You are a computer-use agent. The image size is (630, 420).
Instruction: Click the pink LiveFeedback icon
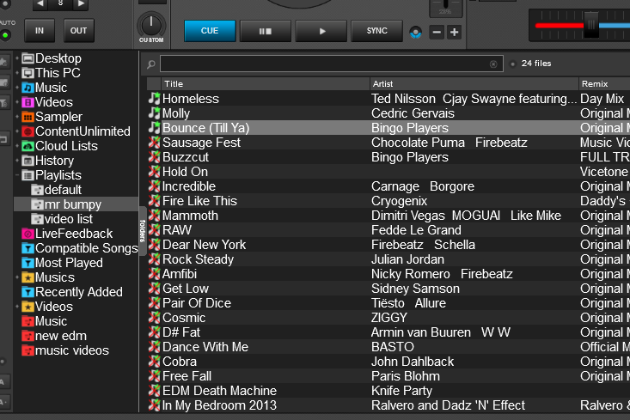coord(28,234)
